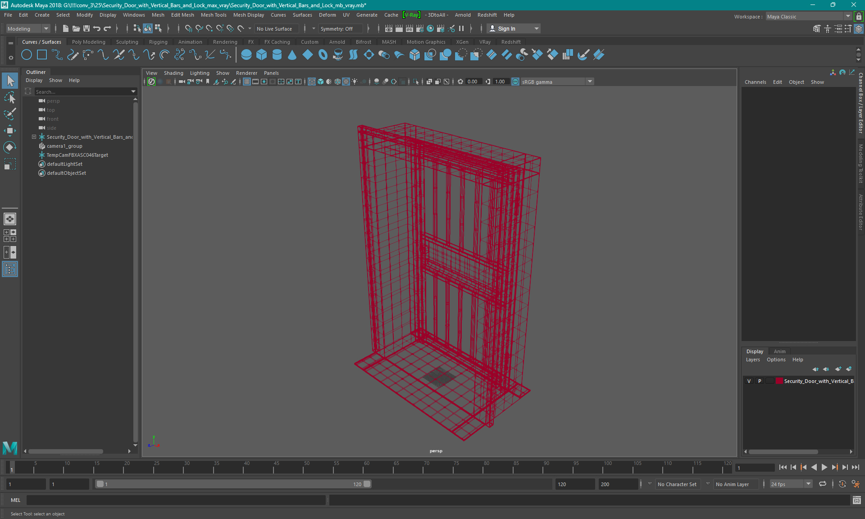The width and height of the screenshot is (865, 519).
Task: Activate the Rotate tool
Action: click(10, 147)
